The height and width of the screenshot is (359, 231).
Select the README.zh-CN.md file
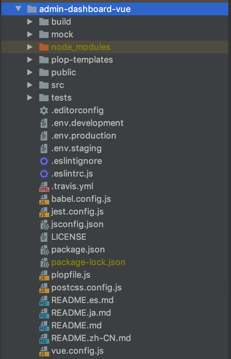click(91, 338)
